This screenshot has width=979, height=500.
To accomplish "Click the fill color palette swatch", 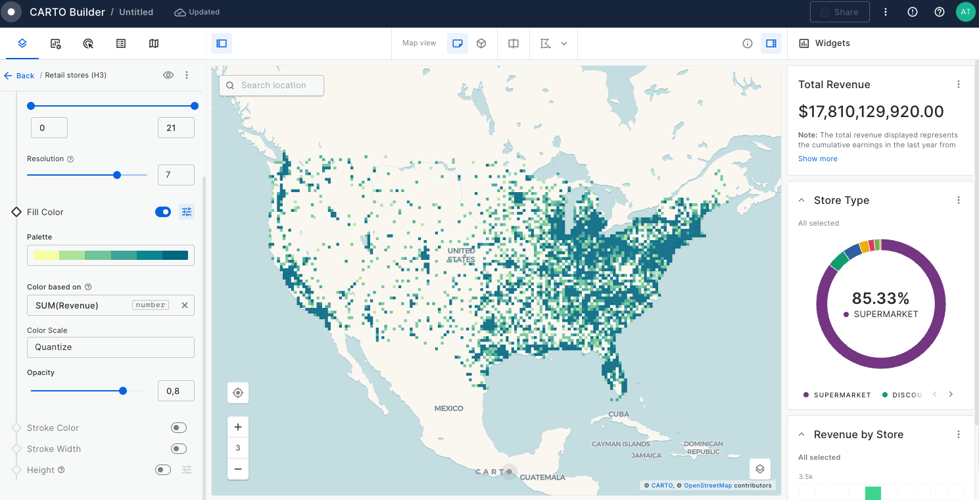I will click(110, 255).
